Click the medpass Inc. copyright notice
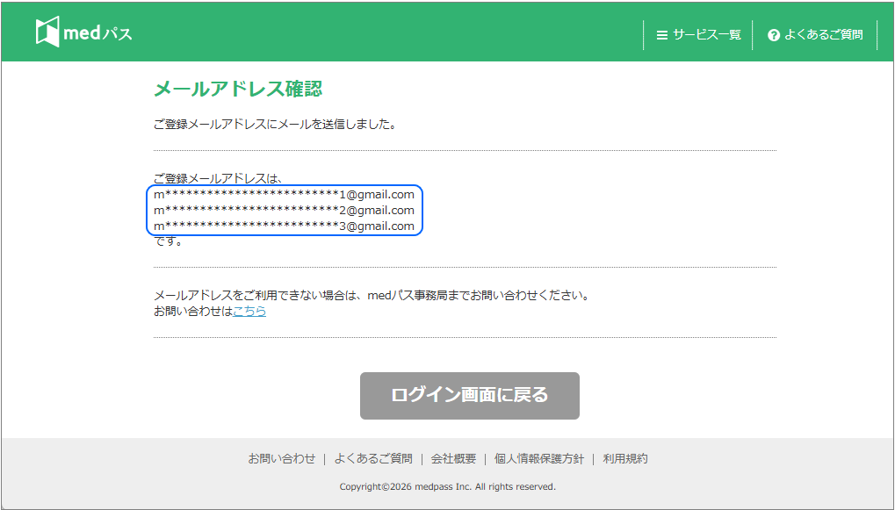Viewport: 895px width, 510px height. (x=447, y=486)
